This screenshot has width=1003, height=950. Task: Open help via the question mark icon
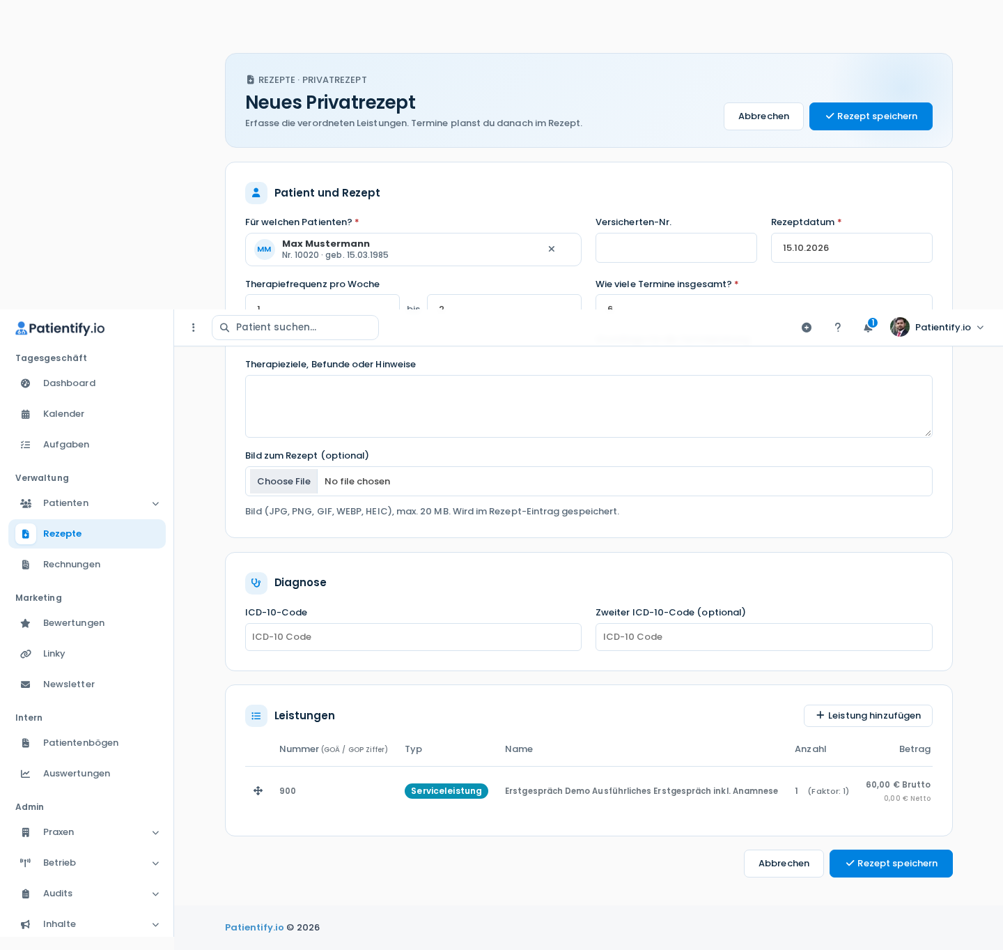tap(838, 328)
